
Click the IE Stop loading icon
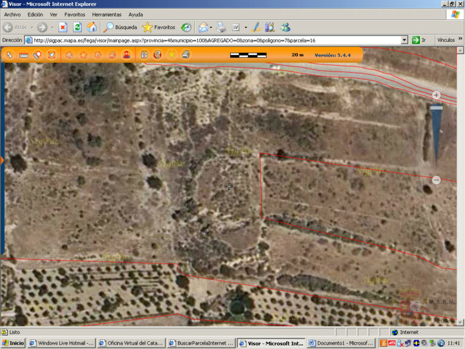pyautogui.click(x=62, y=27)
